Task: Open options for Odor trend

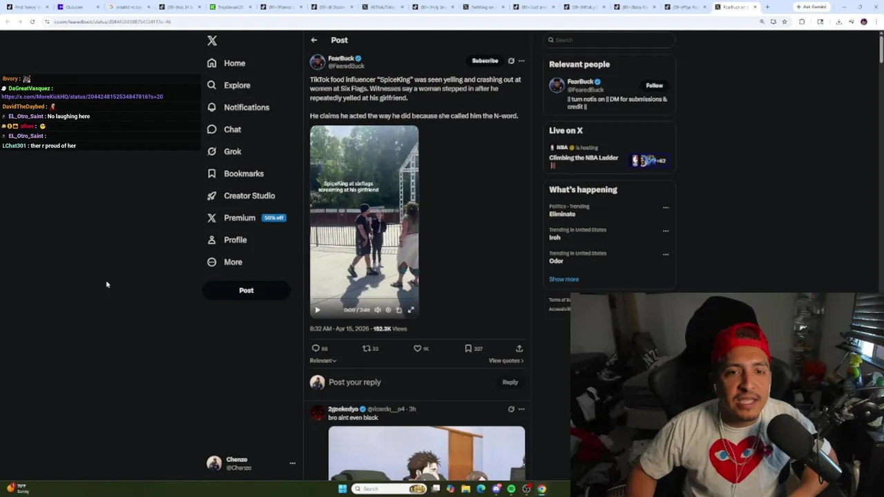Action: coord(666,254)
